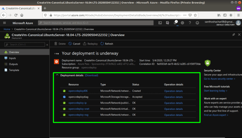Open the help question mark
The image size is (242, 138).
click(190, 23)
